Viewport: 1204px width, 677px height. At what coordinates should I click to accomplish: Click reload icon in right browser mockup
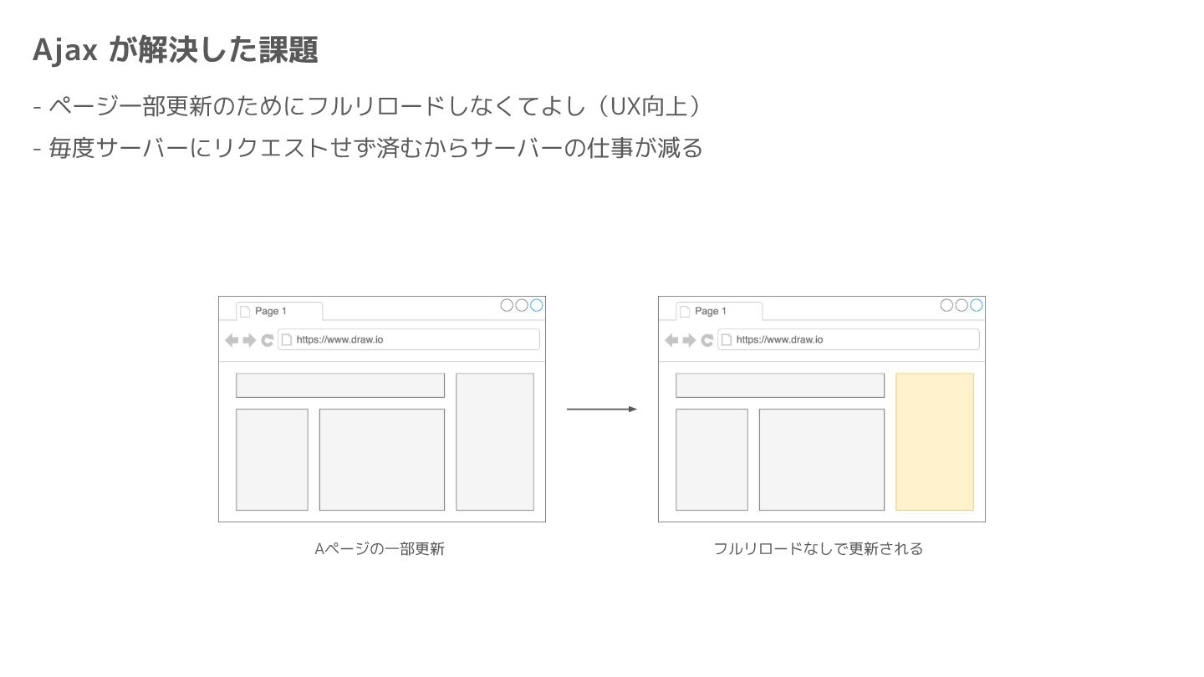pos(707,340)
